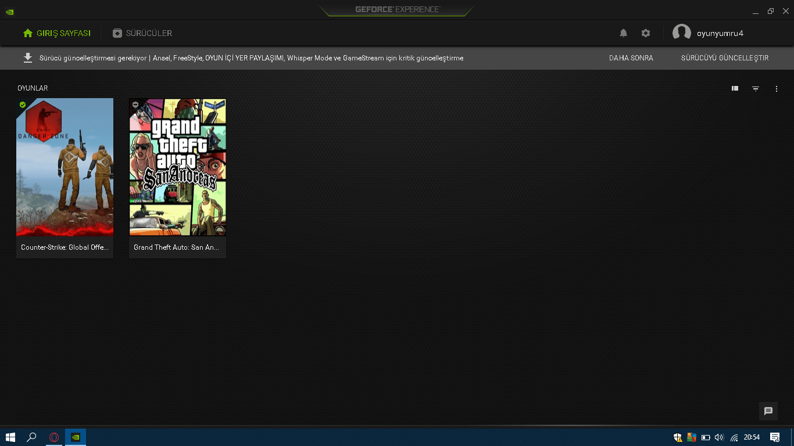Open the Windows Start menu
Image resolution: width=794 pixels, height=446 pixels.
(x=10, y=437)
